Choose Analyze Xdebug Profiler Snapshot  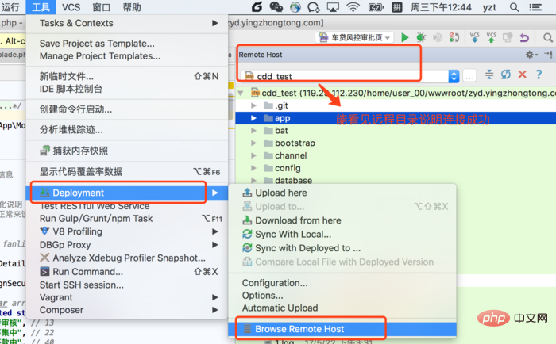tap(127, 258)
